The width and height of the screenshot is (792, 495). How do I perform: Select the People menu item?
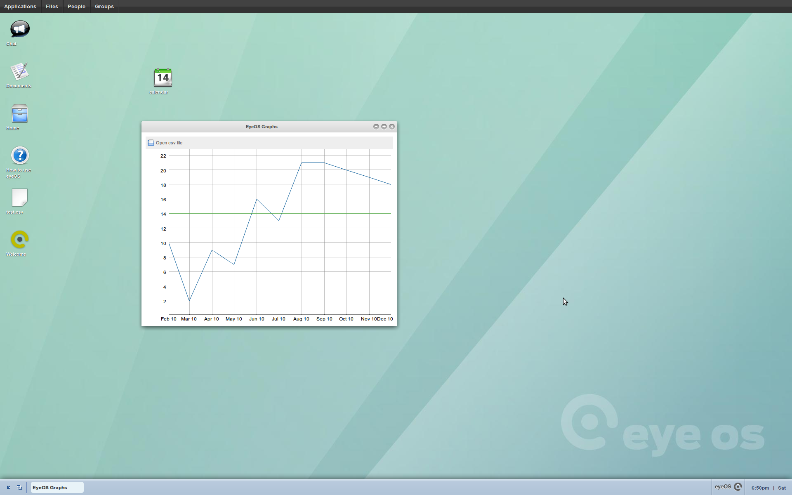coord(76,6)
